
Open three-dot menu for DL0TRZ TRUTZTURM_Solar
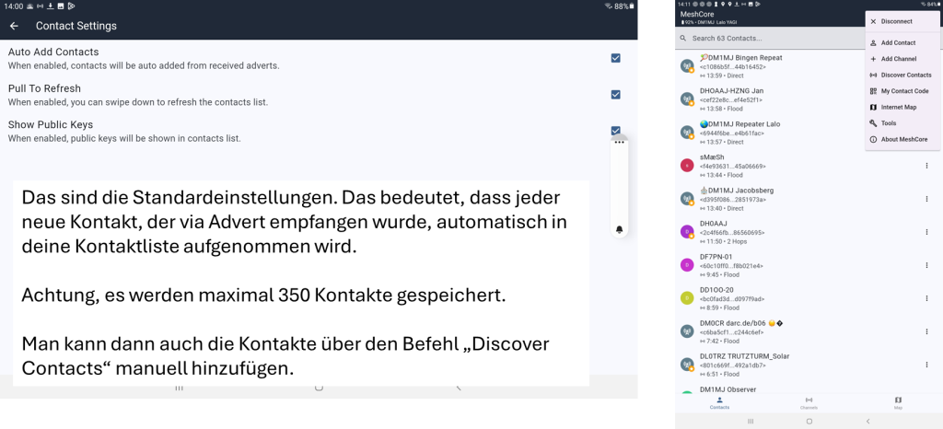coord(926,365)
